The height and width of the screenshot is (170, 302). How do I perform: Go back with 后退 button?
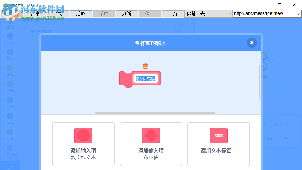coord(81,14)
